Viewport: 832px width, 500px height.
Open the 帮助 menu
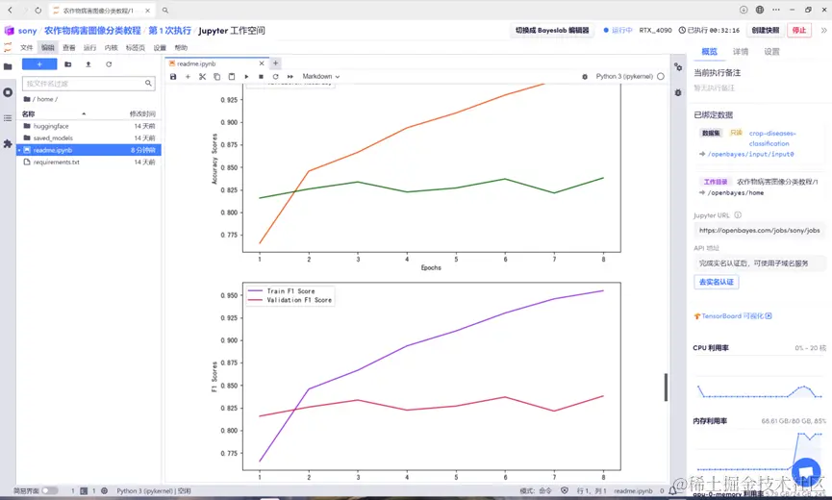point(181,48)
